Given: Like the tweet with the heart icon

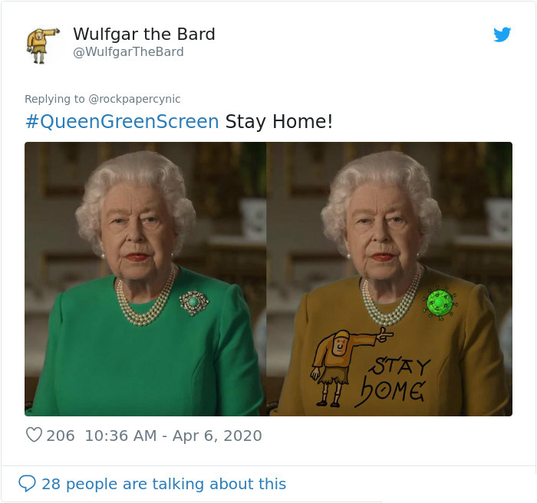Looking at the screenshot, I should pyautogui.click(x=34, y=435).
